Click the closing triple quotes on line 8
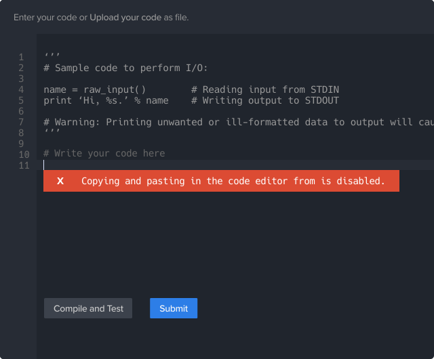The height and width of the screenshot is (359, 434). (x=52, y=131)
